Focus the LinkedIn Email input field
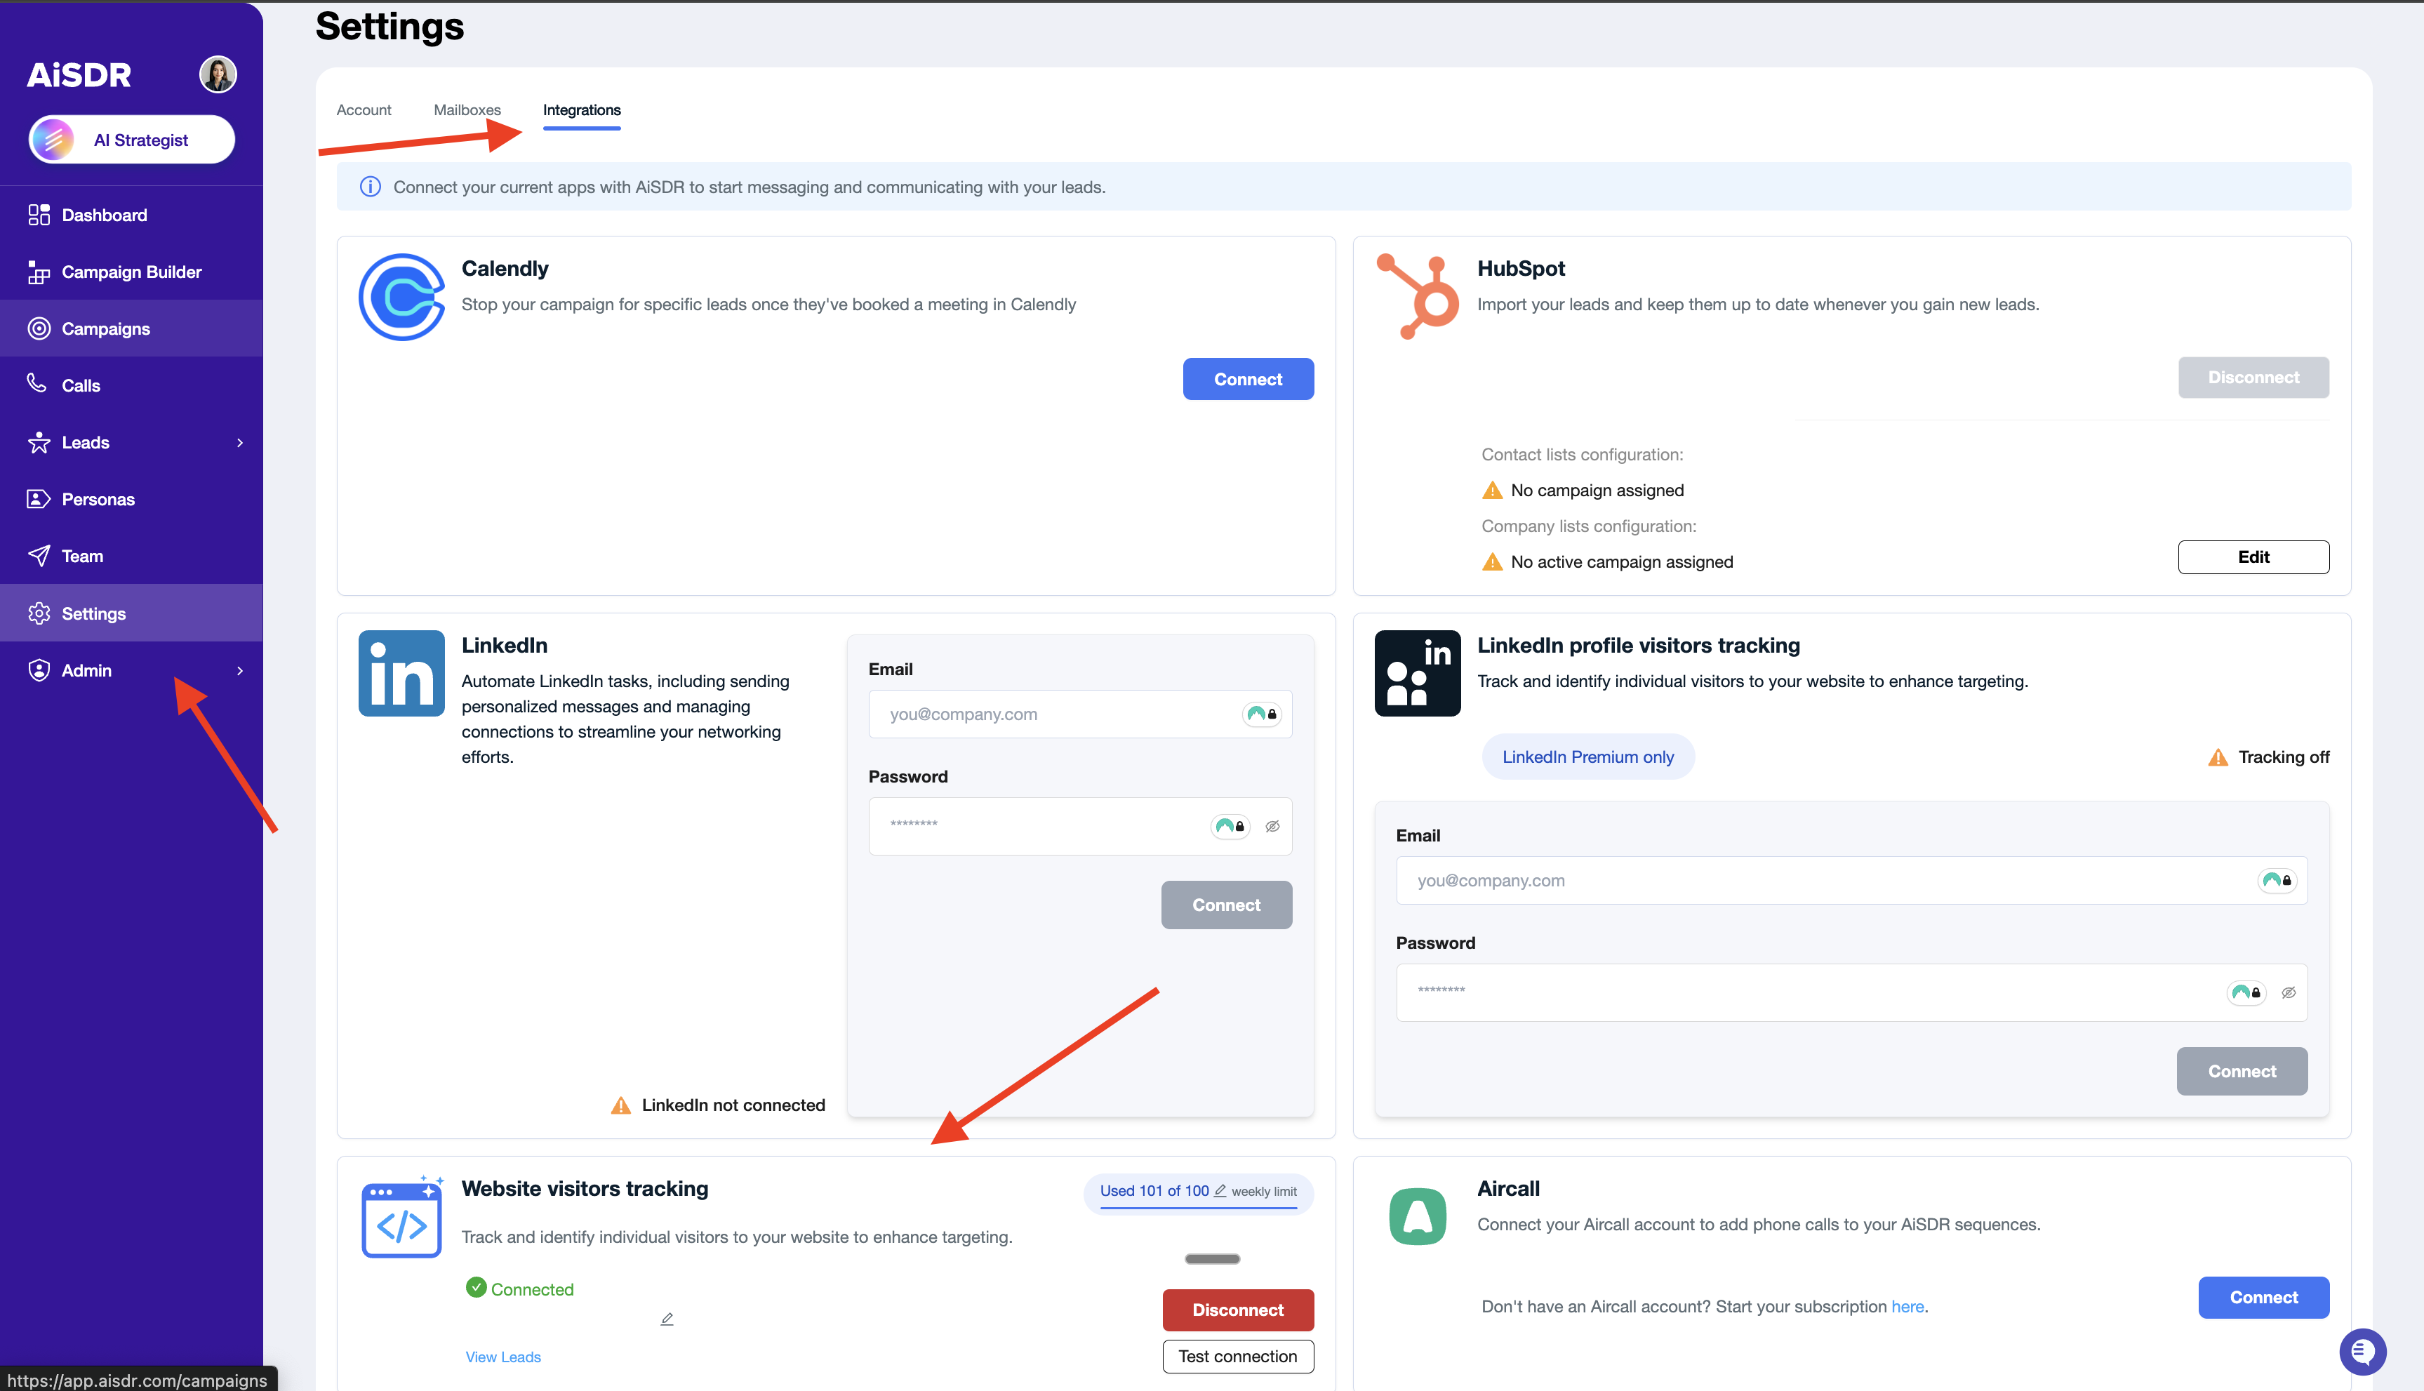Viewport: 2424px width, 1391px height. click(1080, 714)
